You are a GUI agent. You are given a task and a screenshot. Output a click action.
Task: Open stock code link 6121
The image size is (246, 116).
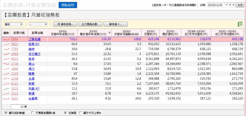pyautogui.click(x=15, y=84)
